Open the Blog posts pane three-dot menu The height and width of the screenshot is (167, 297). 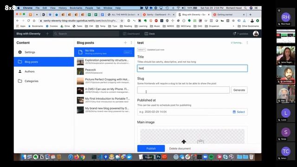(x=131, y=43)
